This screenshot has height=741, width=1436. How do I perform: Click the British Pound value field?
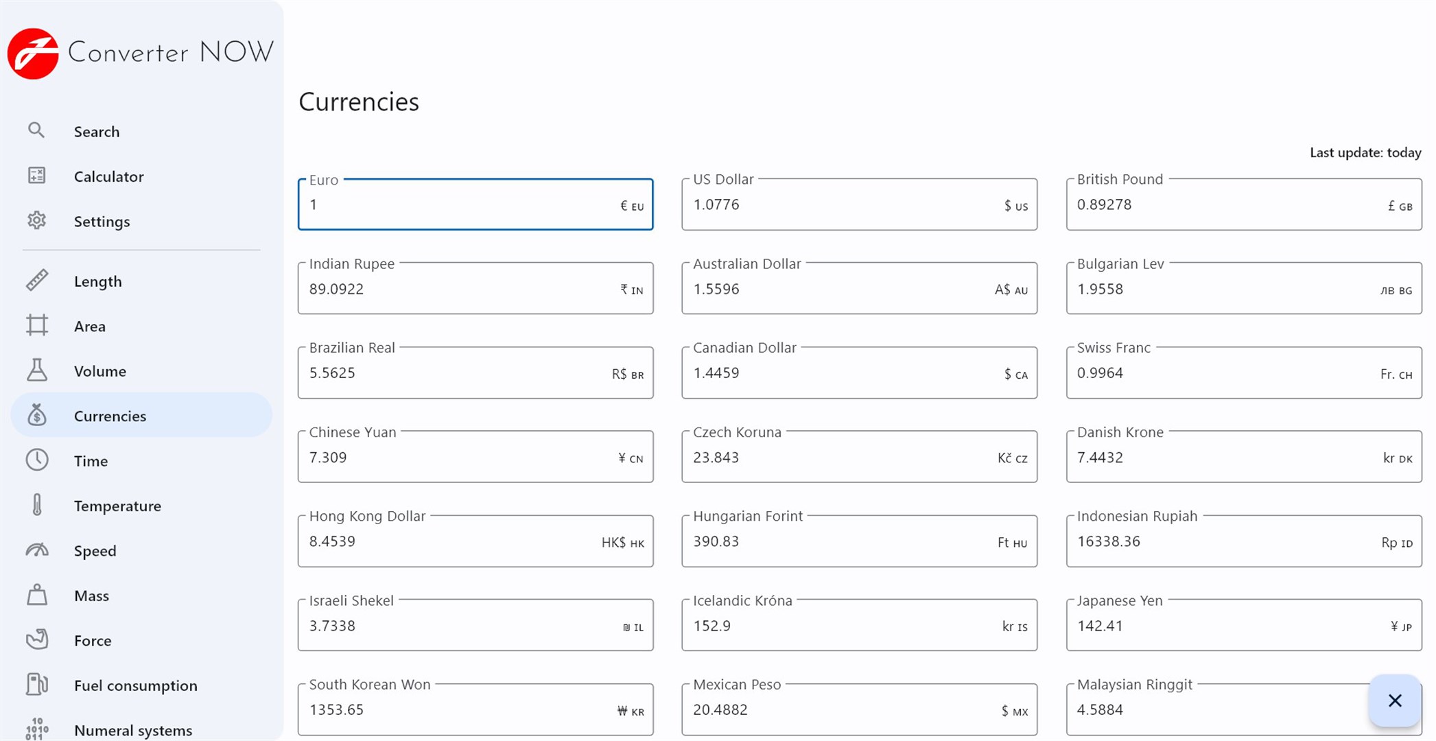(x=1228, y=205)
